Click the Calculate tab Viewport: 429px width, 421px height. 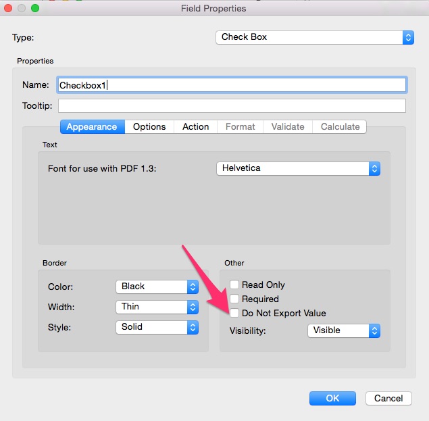[340, 127]
